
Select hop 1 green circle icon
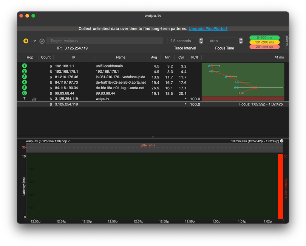(25, 66)
